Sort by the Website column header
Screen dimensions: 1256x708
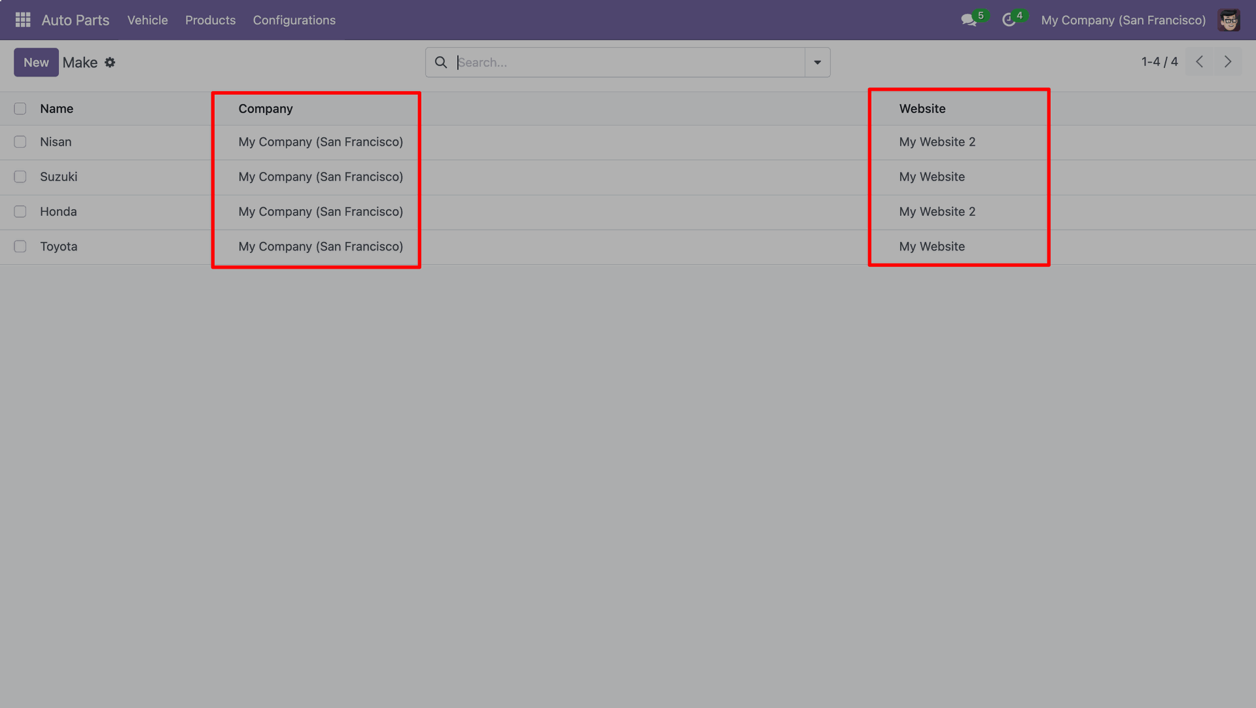(x=922, y=109)
